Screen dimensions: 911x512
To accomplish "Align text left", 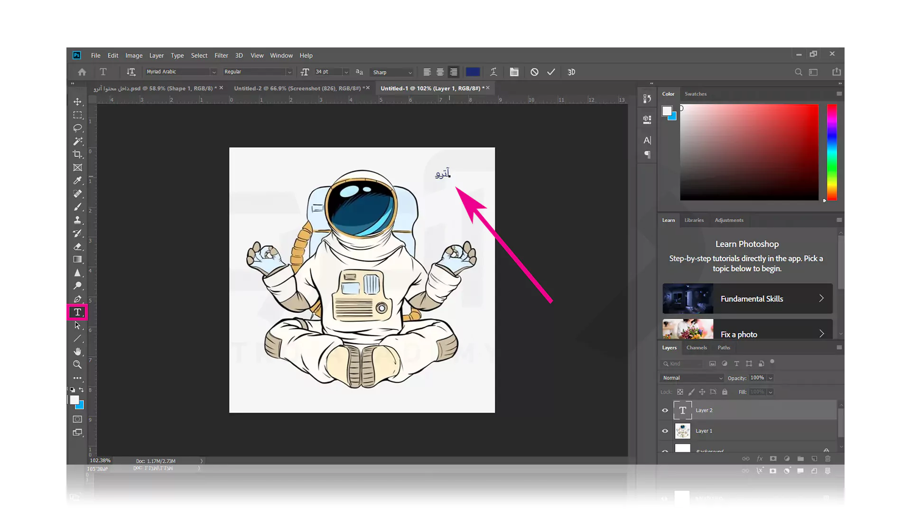I will (x=427, y=72).
